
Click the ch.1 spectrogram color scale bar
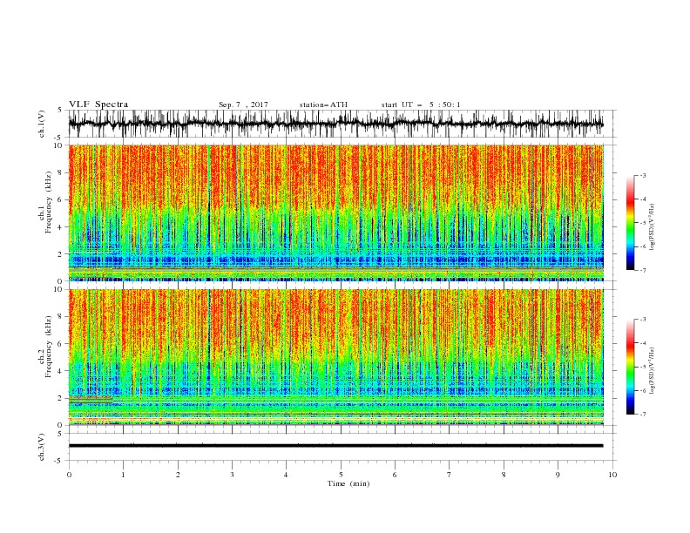[x=630, y=223]
